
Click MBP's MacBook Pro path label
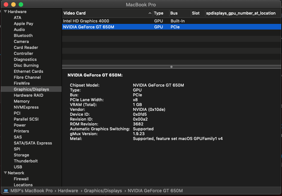pos(31,191)
